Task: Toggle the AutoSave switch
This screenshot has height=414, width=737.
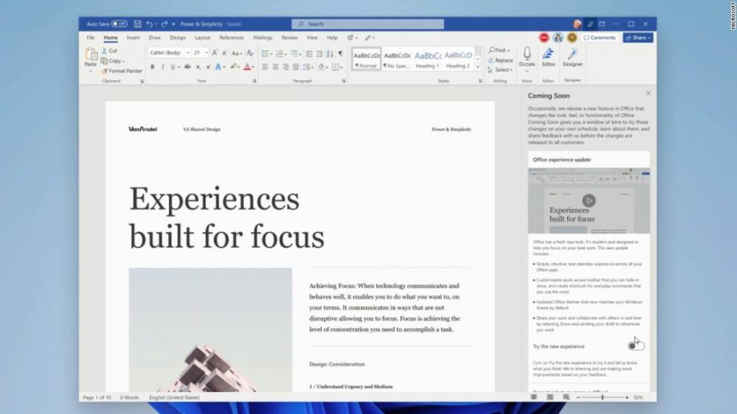Action: (x=119, y=24)
